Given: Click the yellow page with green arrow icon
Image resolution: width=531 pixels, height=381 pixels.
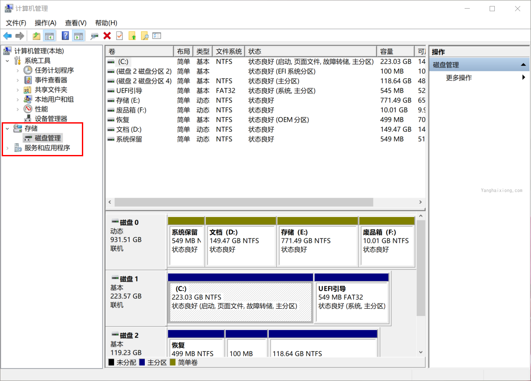Looking at the screenshot, I should point(132,36).
